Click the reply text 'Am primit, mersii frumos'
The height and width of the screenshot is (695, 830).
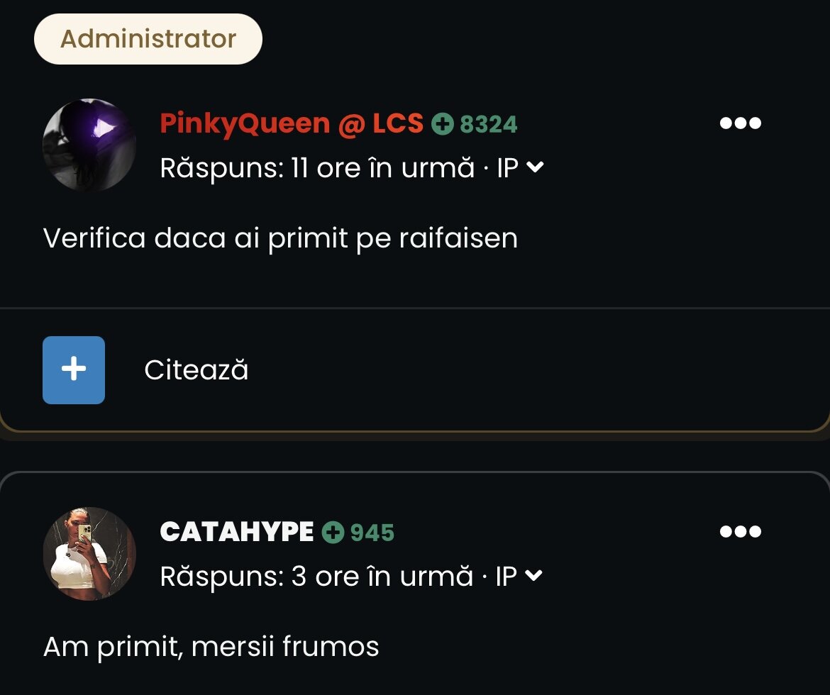point(211,647)
